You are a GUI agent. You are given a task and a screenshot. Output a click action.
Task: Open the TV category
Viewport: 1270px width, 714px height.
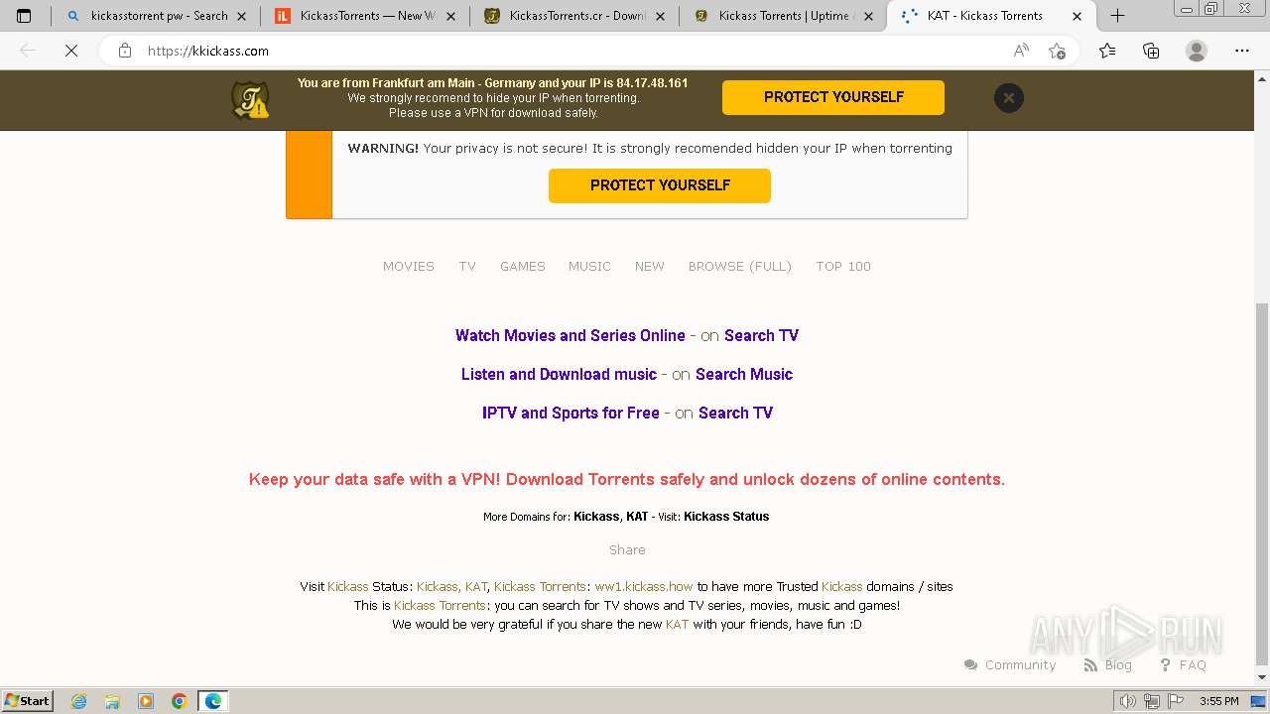tap(467, 266)
